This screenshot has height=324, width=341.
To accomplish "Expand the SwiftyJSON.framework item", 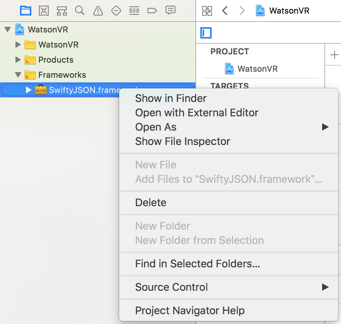I will click(x=29, y=90).
